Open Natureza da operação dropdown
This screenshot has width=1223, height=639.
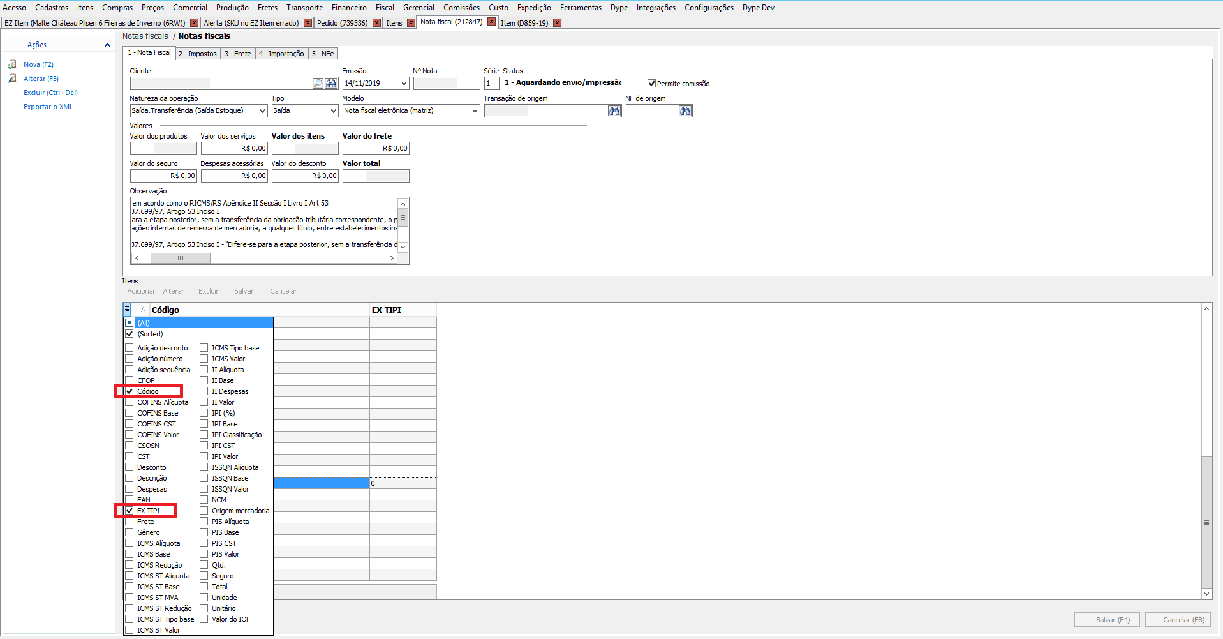[262, 111]
